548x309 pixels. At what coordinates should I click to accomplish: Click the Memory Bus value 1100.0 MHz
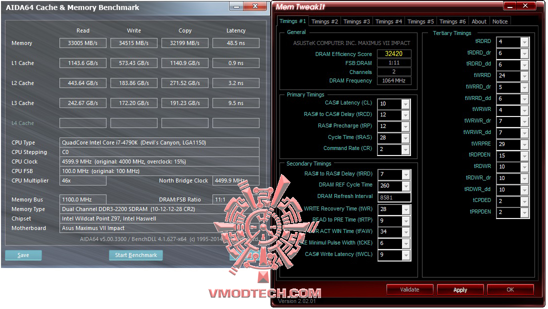pyautogui.click(x=83, y=199)
